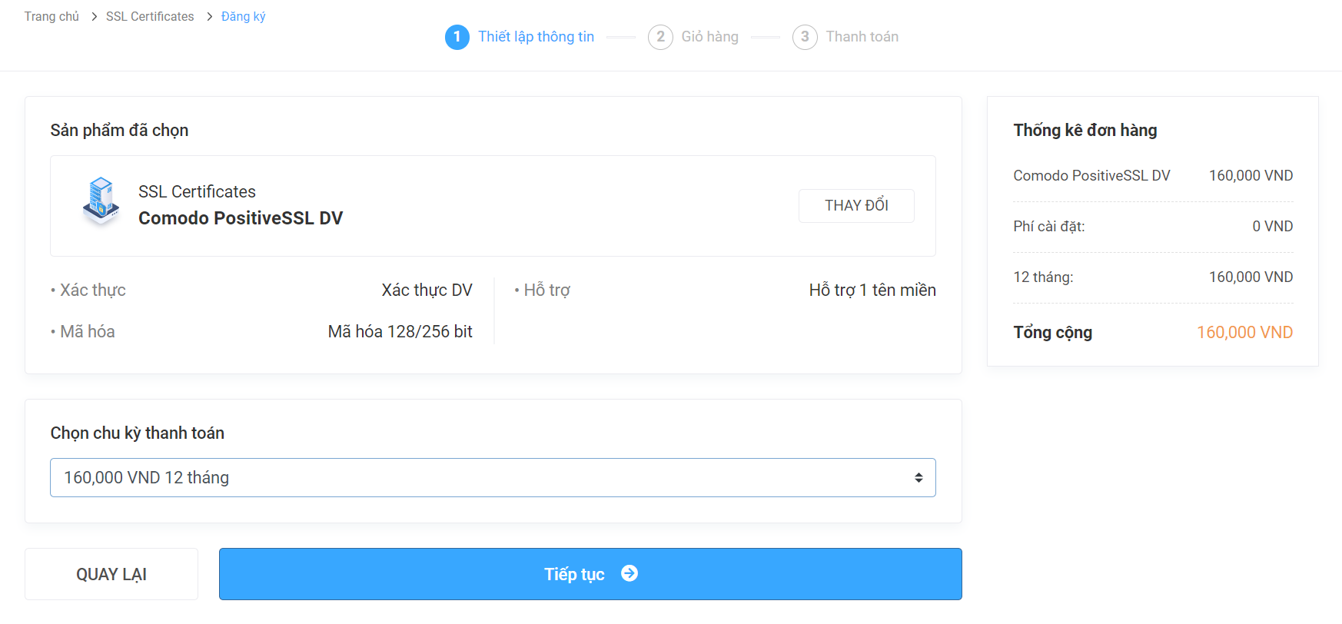Go to Trang chủ breadcrumb link
Image resolution: width=1342 pixels, height=624 pixels.
click(51, 16)
